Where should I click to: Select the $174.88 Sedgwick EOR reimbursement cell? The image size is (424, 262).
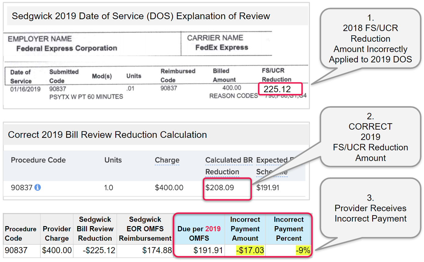(157, 251)
